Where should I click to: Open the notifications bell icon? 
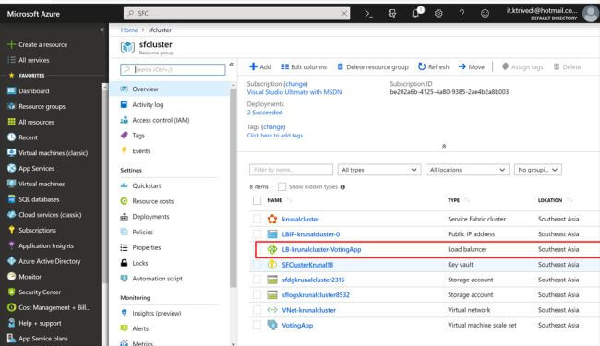416,14
